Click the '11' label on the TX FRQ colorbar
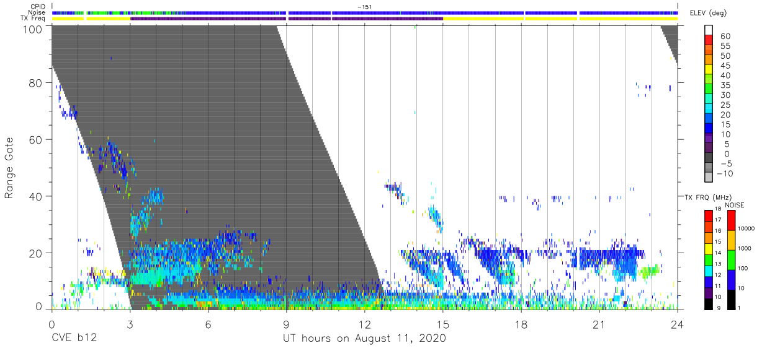Screen dimensions: 762x351 [x=718, y=286]
